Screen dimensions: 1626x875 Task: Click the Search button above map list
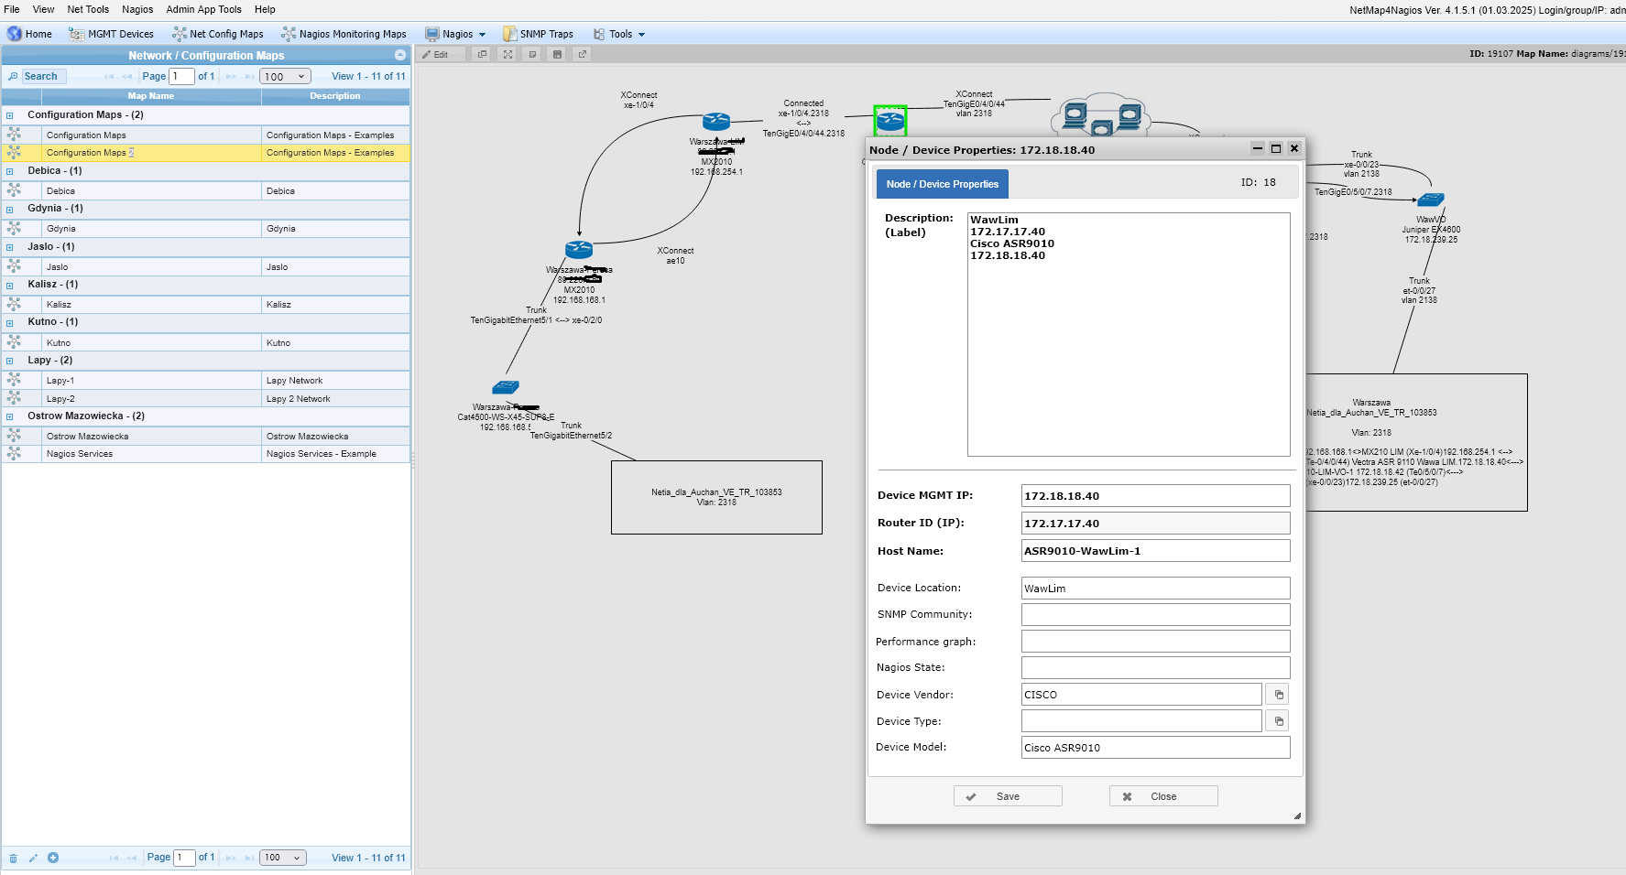(x=35, y=77)
